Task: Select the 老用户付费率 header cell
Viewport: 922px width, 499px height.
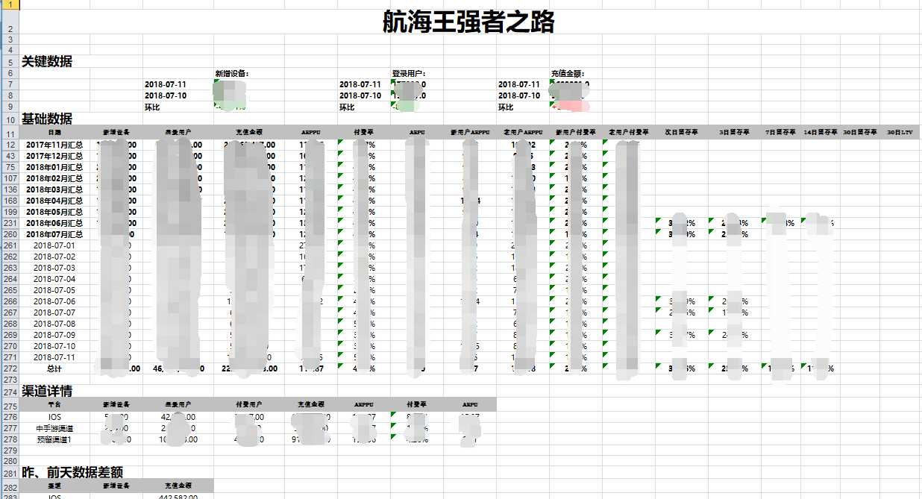Action: [628, 133]
